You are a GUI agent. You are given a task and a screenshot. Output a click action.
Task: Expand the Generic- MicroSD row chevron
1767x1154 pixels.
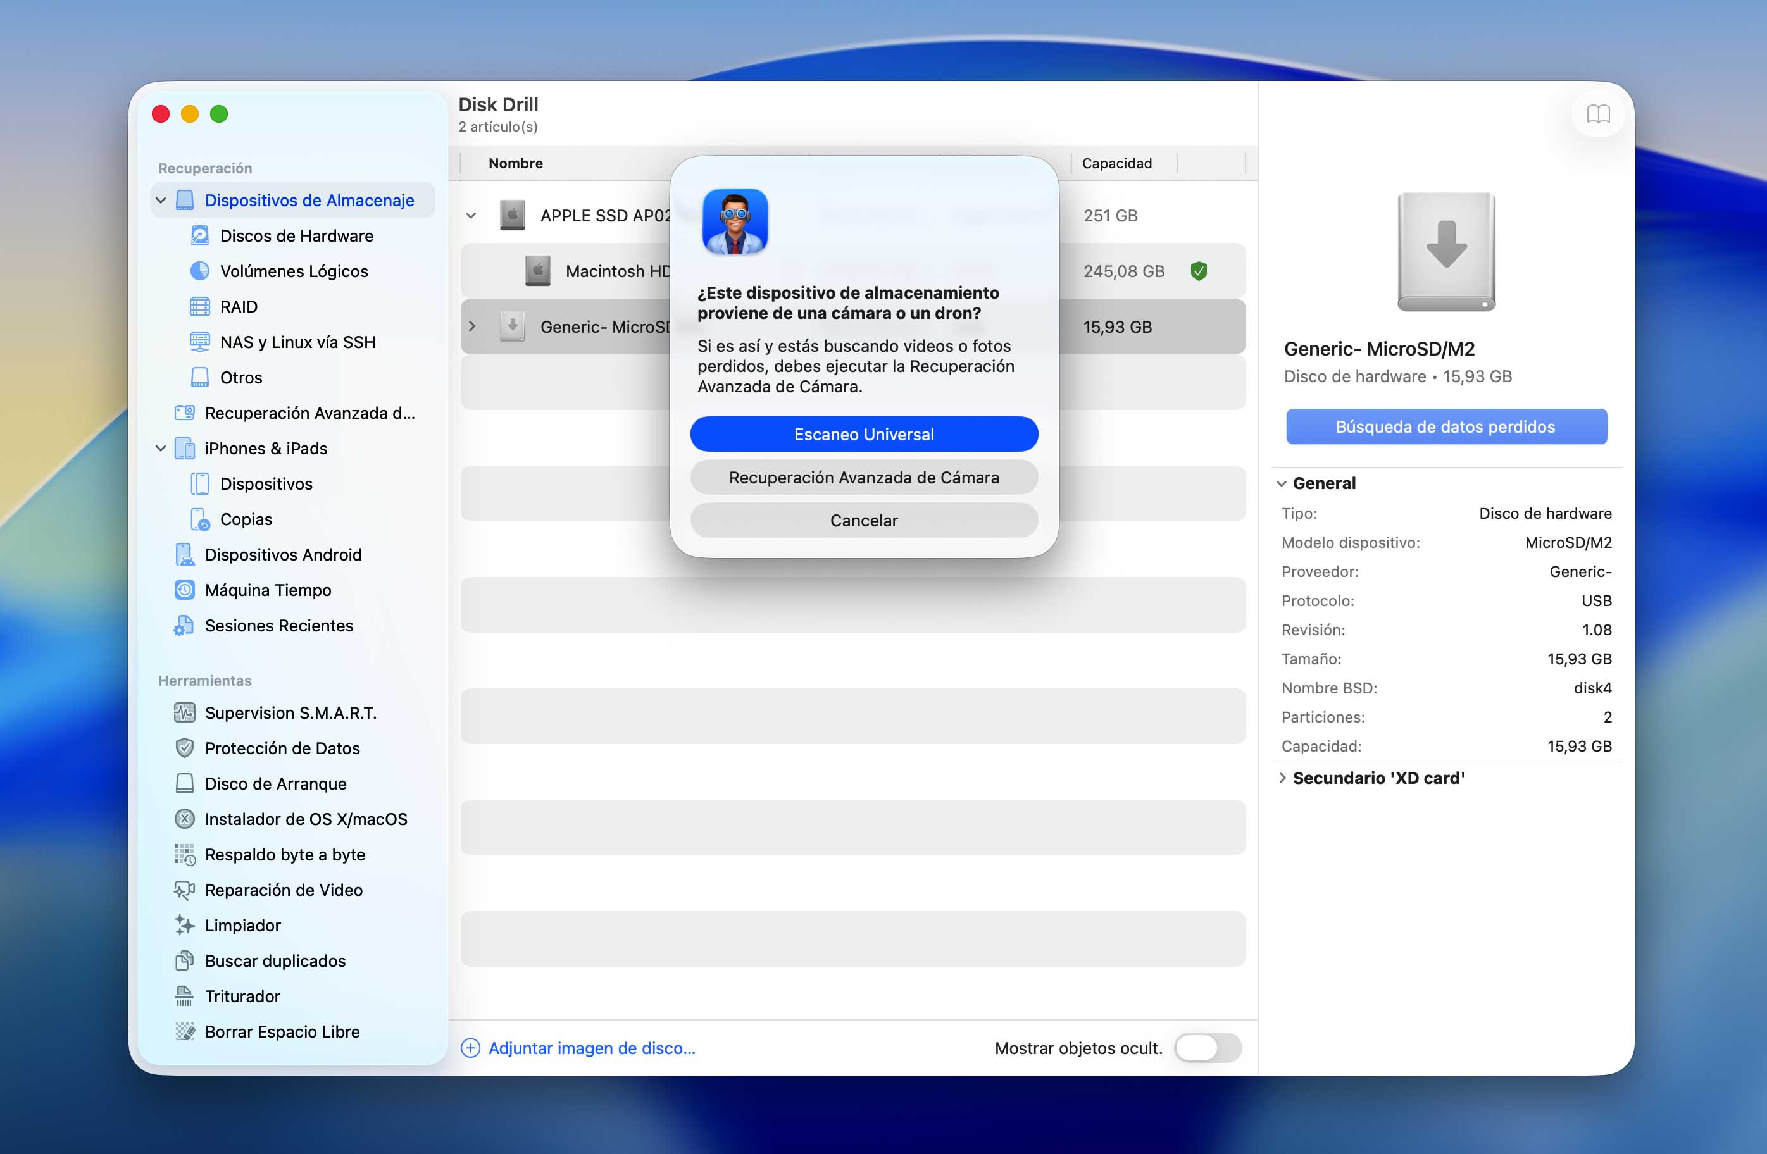471,326
